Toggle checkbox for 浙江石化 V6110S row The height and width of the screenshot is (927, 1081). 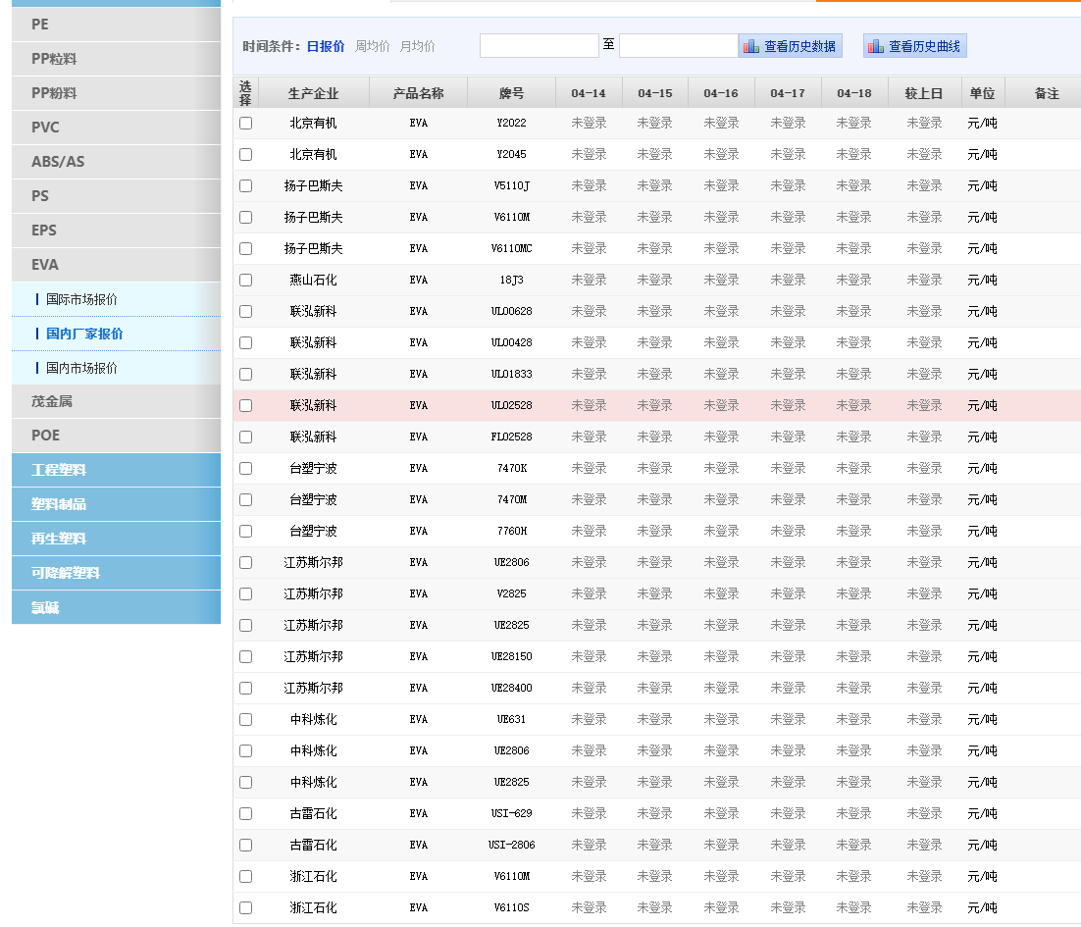[x=245, y=907]
